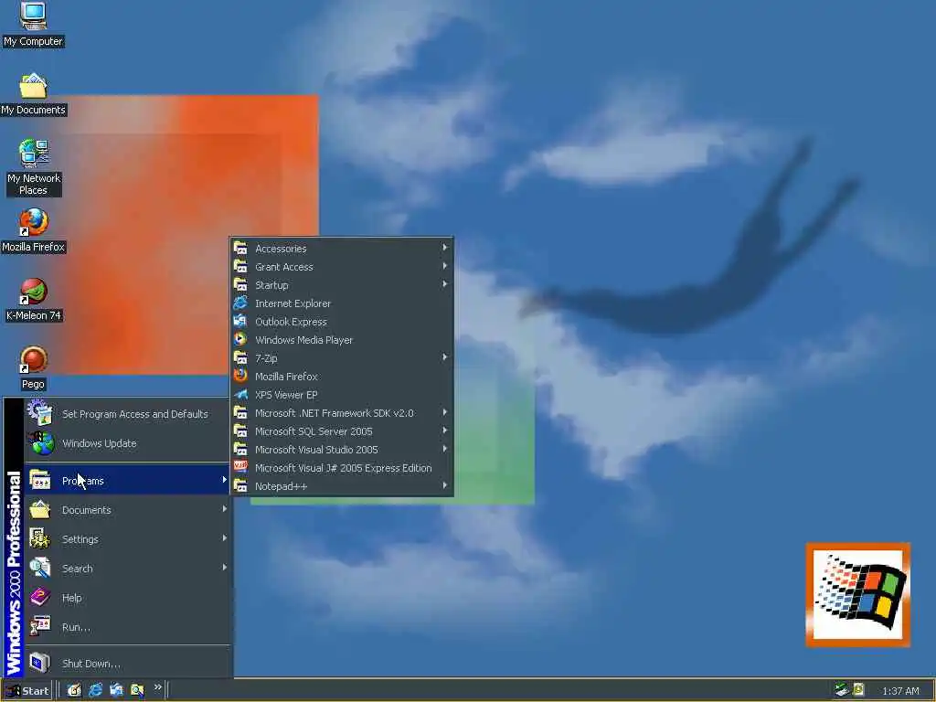This screenshot has width=936, height=702.
Task: Expand Microsoft .NET Framework SDK v2.0 arrow
Action: (445, 412)
